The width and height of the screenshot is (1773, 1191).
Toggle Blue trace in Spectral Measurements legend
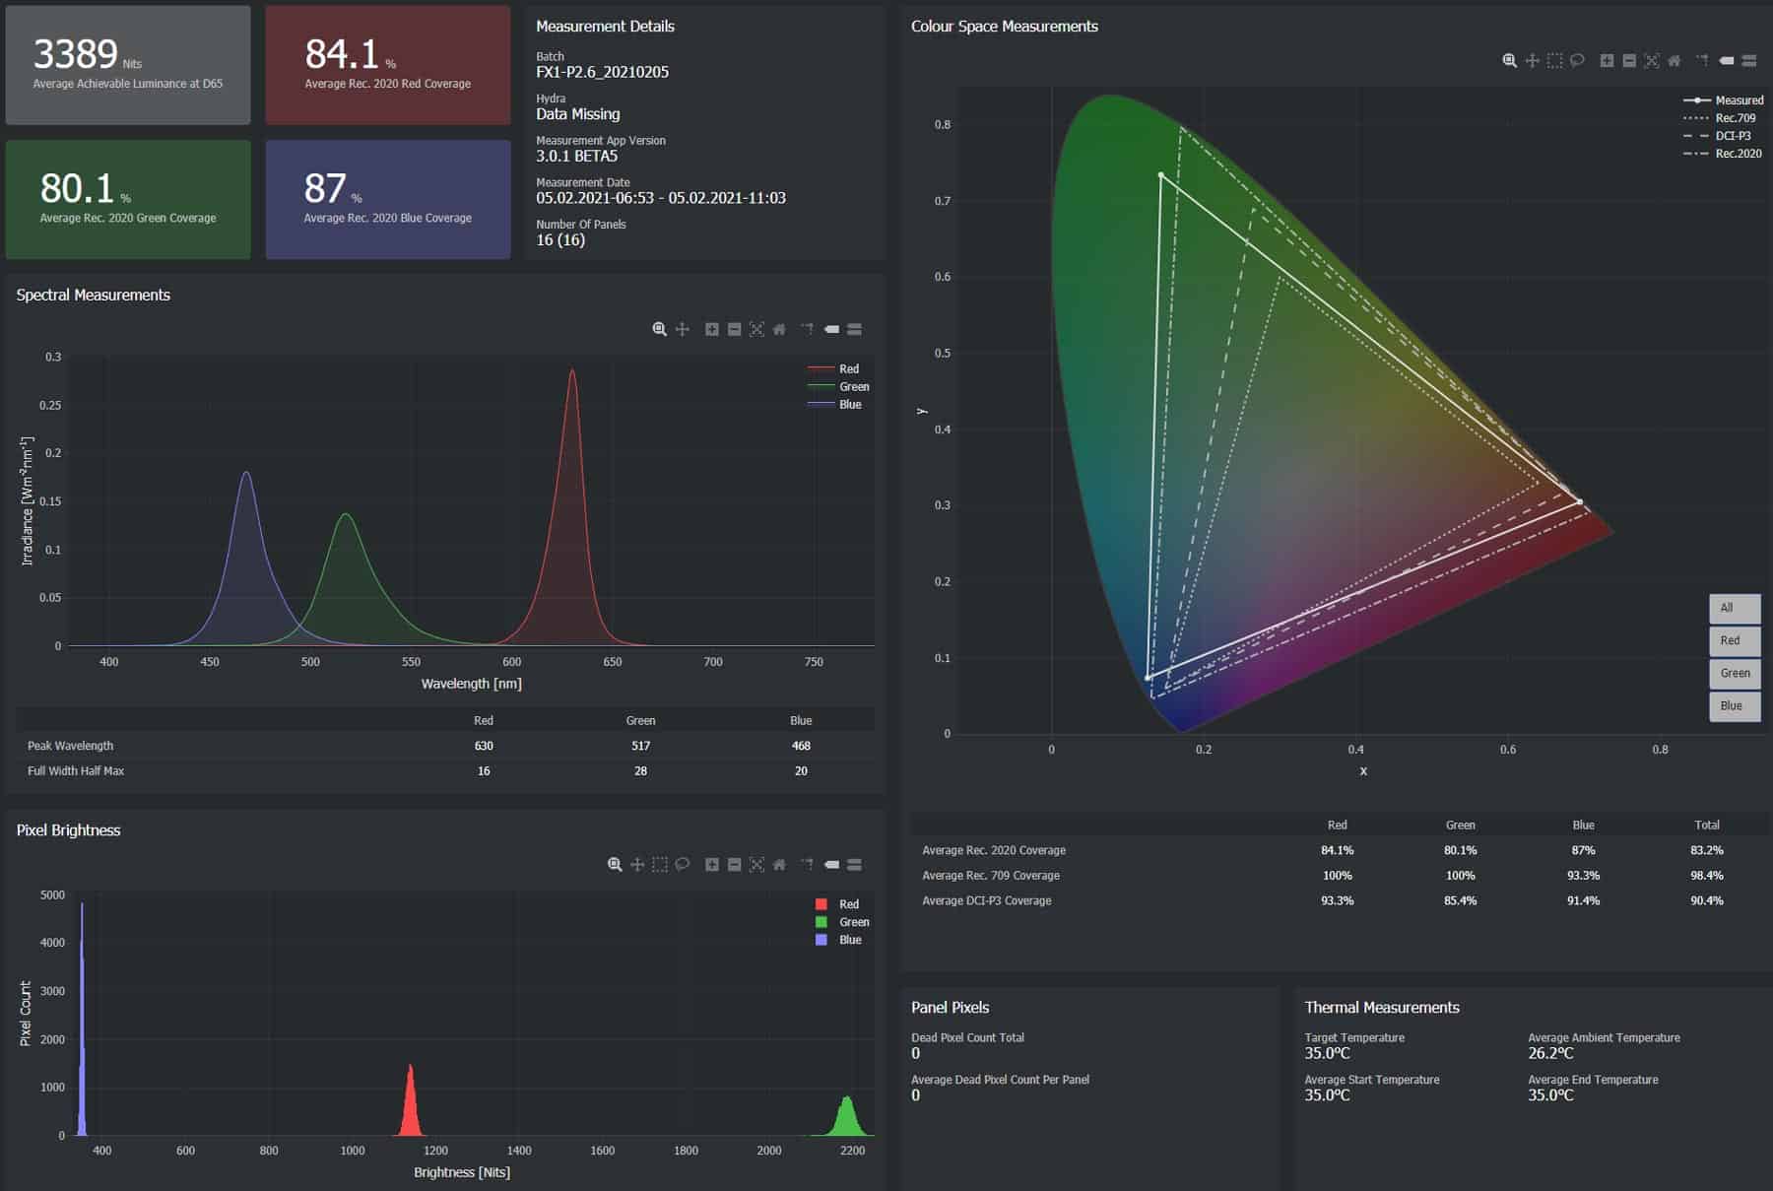pyautogui.click(x=835, y=404)
